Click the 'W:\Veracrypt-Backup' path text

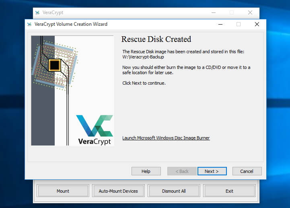coord(143,57)
